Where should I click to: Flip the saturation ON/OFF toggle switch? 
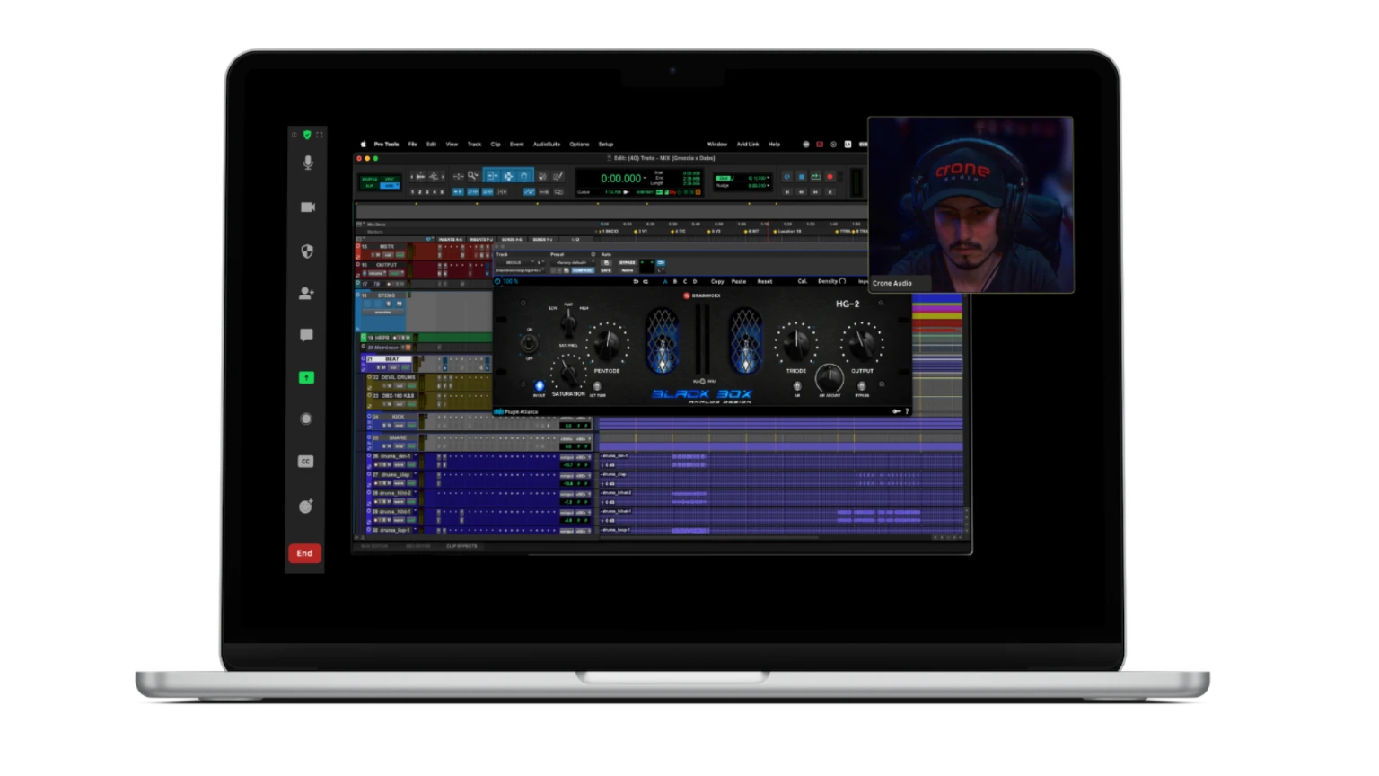pyautogui.click(x=530, y=343)
